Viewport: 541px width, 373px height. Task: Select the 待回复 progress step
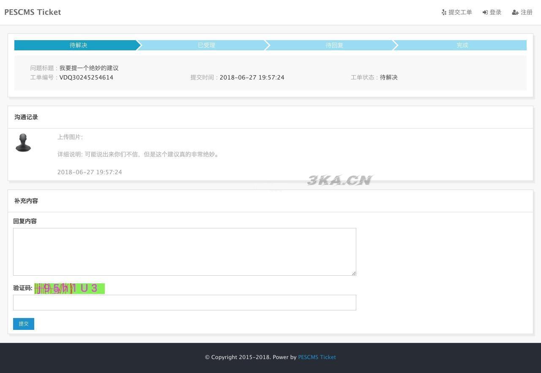(x=334, y=45)
